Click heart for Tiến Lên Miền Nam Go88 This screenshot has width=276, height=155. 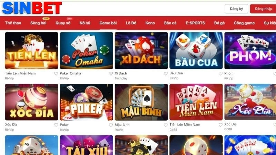coord(220,125)
